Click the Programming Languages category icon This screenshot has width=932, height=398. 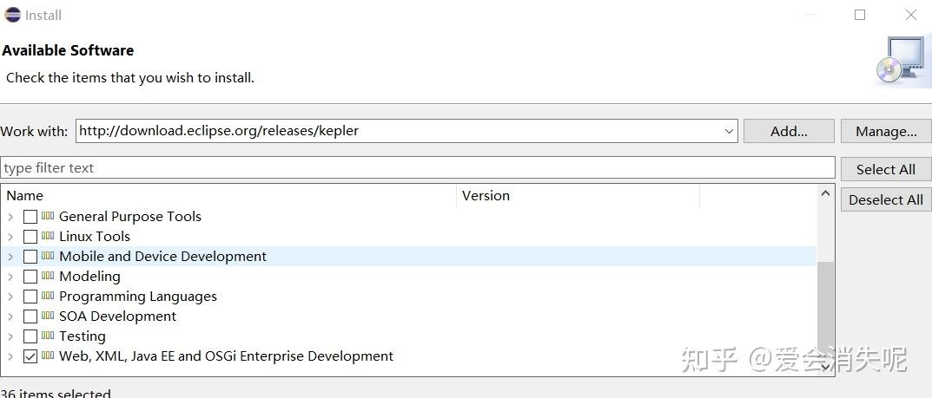pyautogui.click(x=48, y=296)
